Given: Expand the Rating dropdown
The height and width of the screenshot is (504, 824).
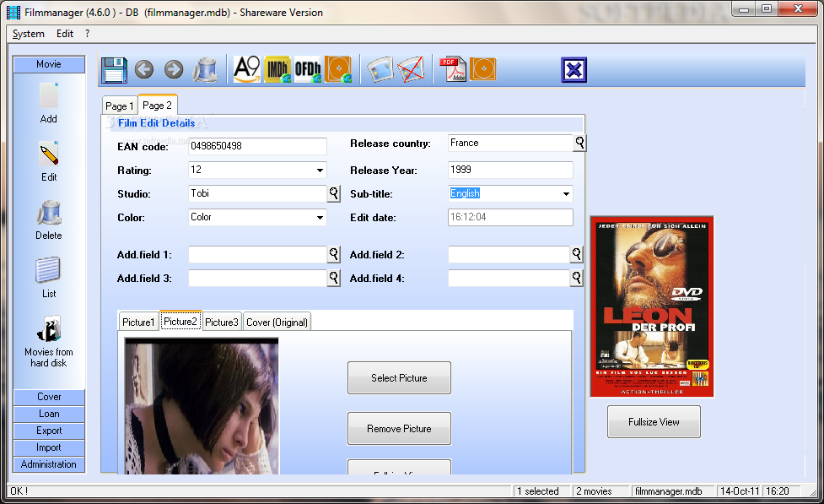Looking at the screenshot, I should [x=320, y=170].
